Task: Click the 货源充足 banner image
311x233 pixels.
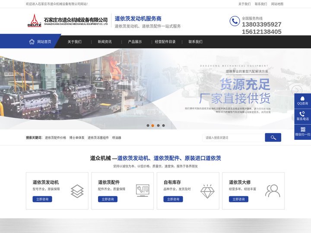Action: point(155,89)
